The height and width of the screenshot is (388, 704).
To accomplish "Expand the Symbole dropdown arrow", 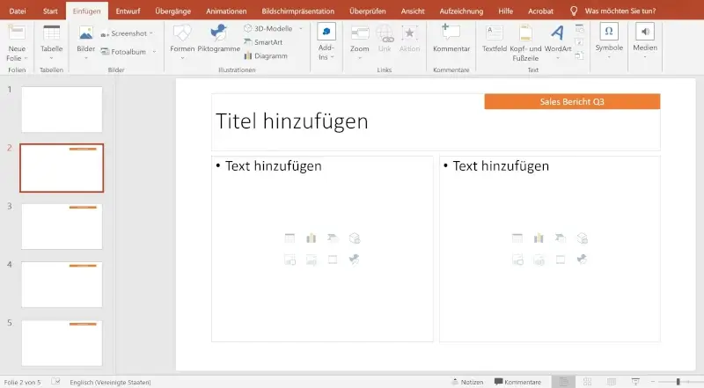I will 609,57.
